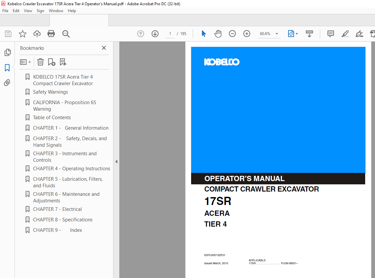Viewport: 375px width, 278px height.
Task: Open the Window menu
Action: click(56, 11)
